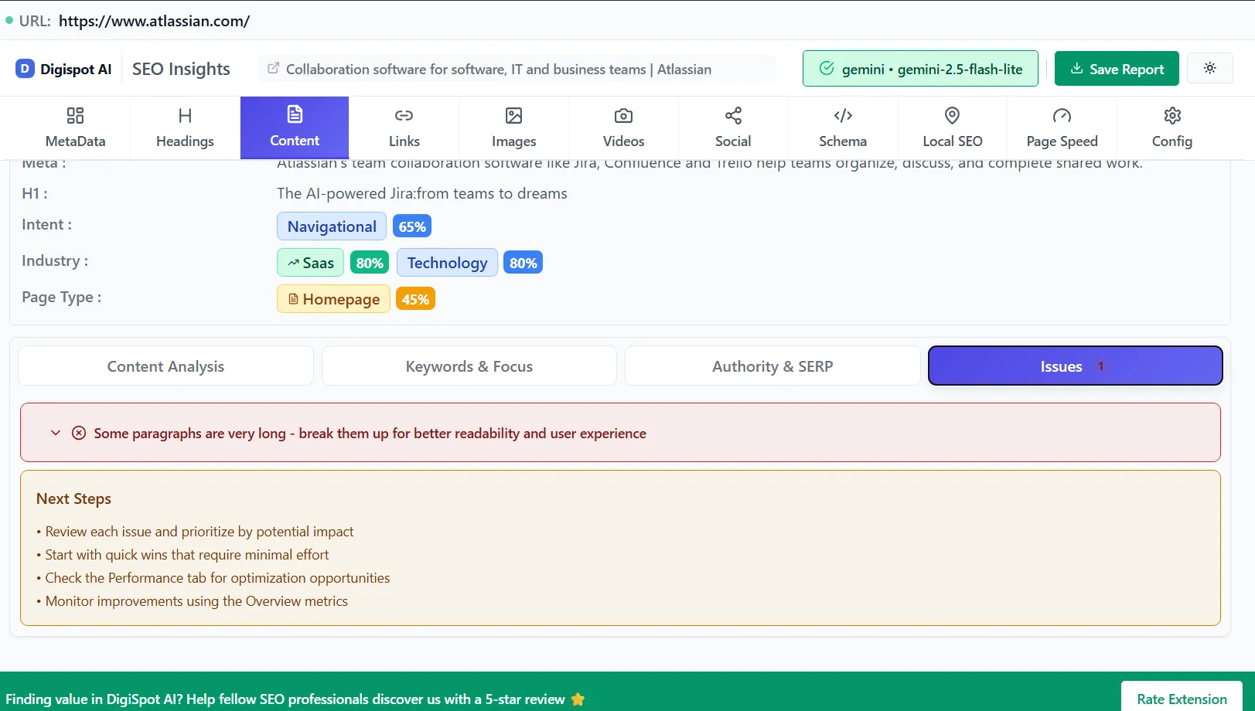View the Images section

pyautogui.click(x=513, y=128)
